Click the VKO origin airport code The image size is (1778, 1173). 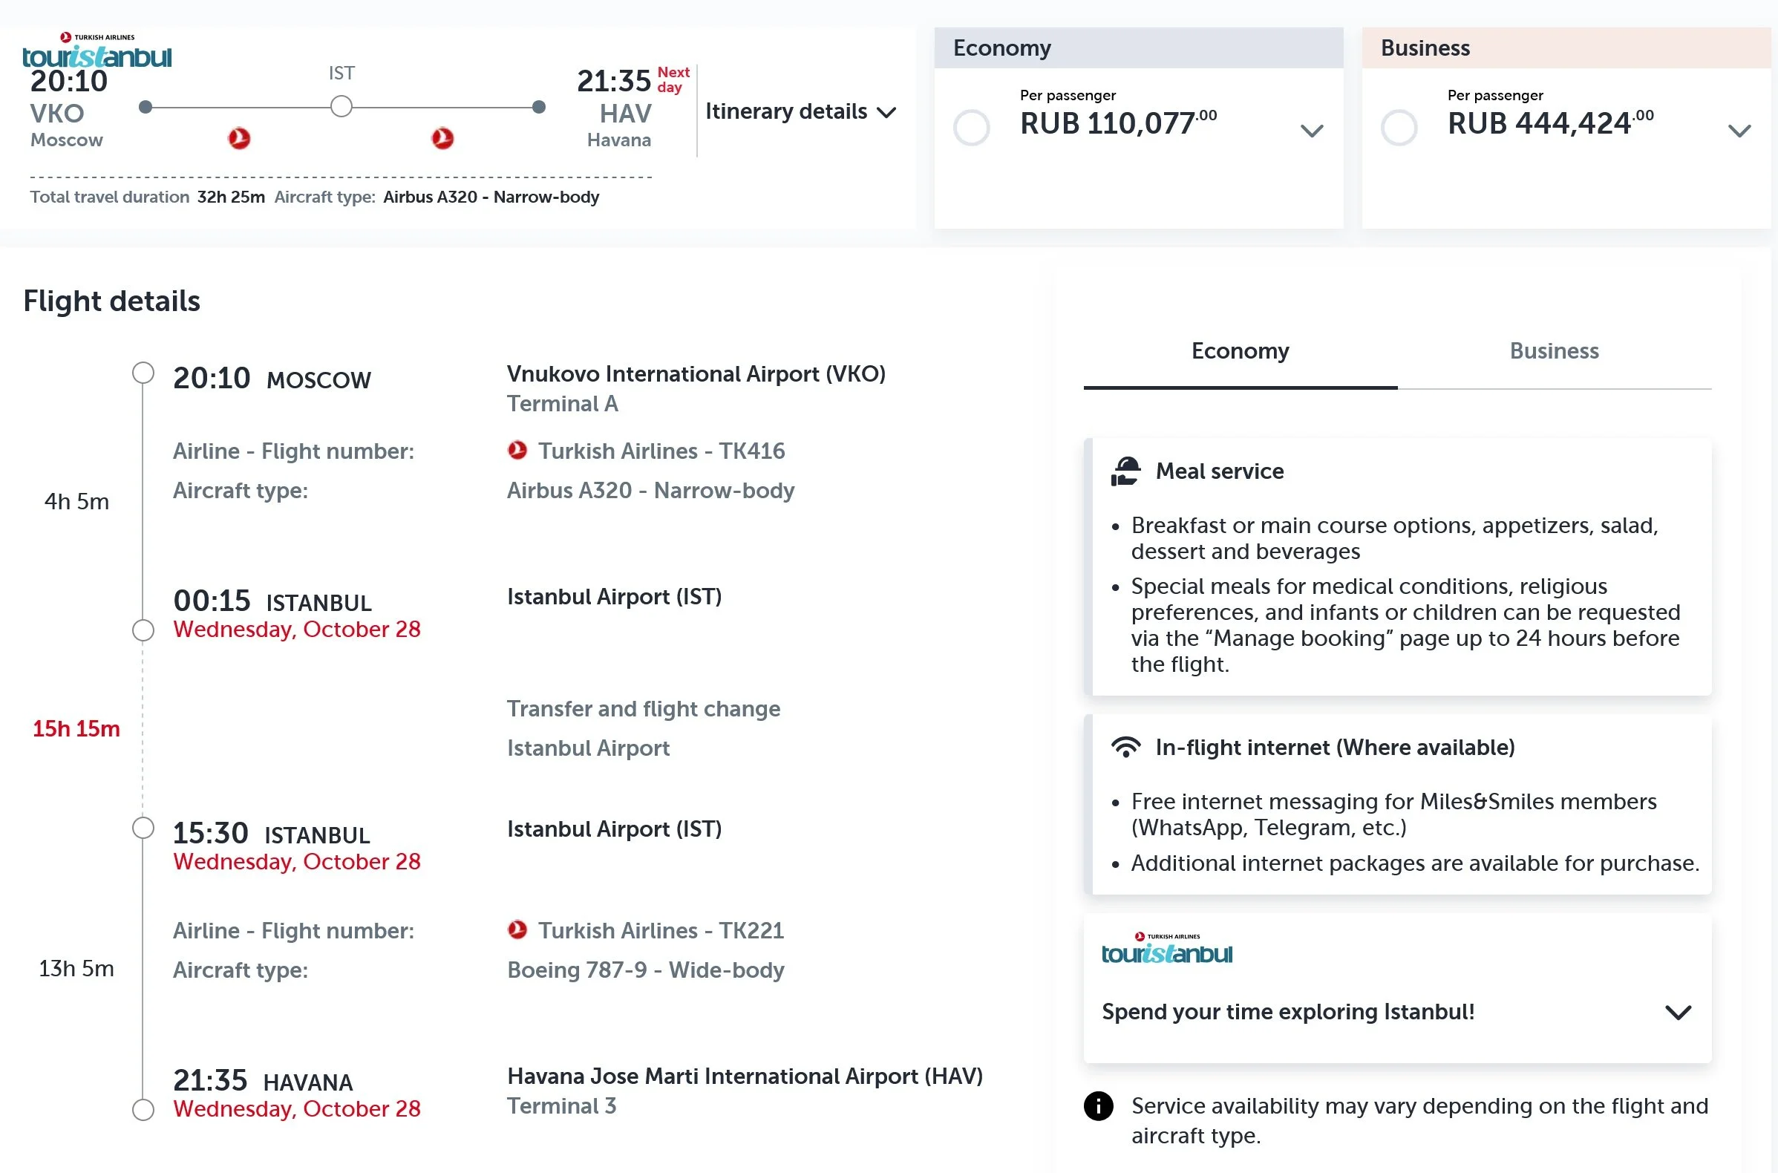point(57,114)
